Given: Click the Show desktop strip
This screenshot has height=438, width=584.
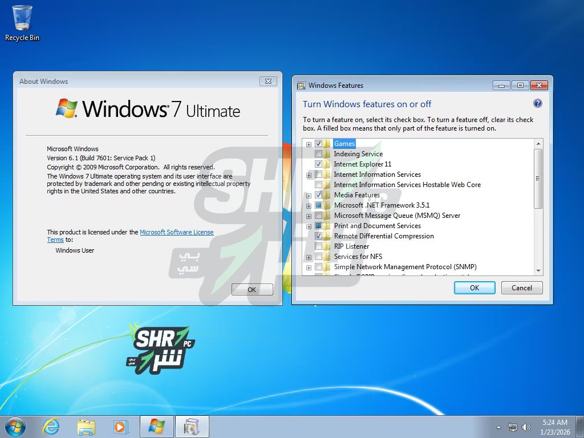Looking at the screenshot, I should (x=580, y=427).
